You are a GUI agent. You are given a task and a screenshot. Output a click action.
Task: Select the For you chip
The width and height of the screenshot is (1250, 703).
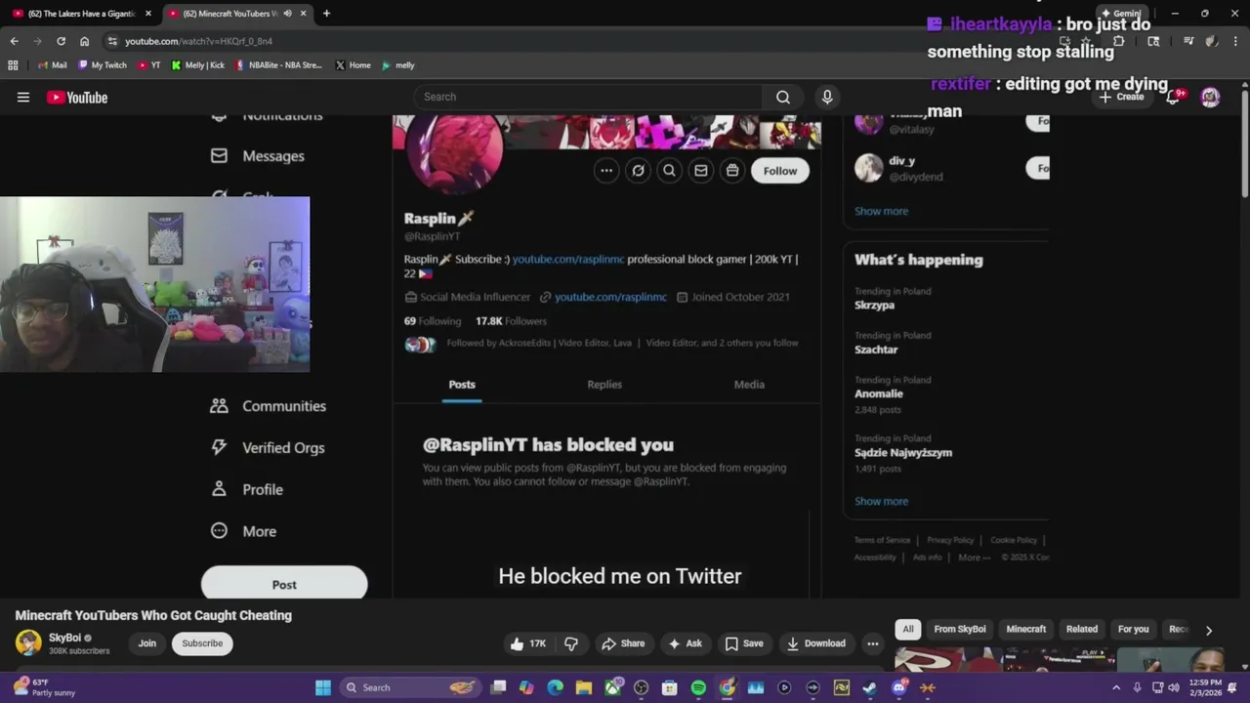[1133, 630]
